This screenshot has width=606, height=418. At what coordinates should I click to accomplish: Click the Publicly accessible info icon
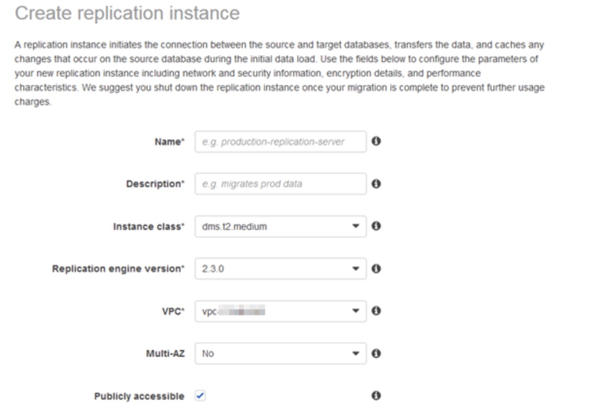376,396
